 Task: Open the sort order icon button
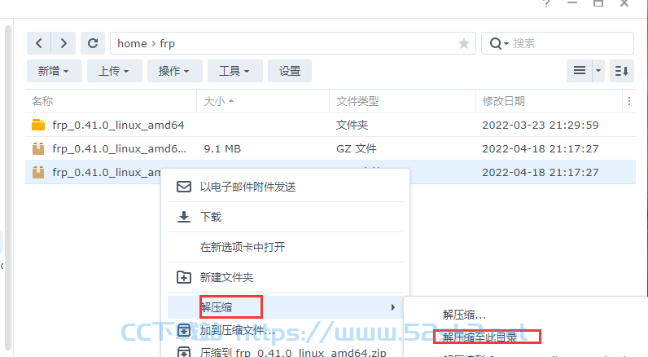[622, 71]
